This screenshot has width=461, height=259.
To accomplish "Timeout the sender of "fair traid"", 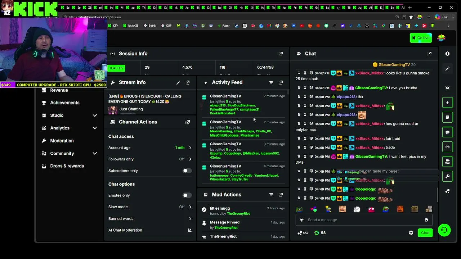I will tap(305, 138).
